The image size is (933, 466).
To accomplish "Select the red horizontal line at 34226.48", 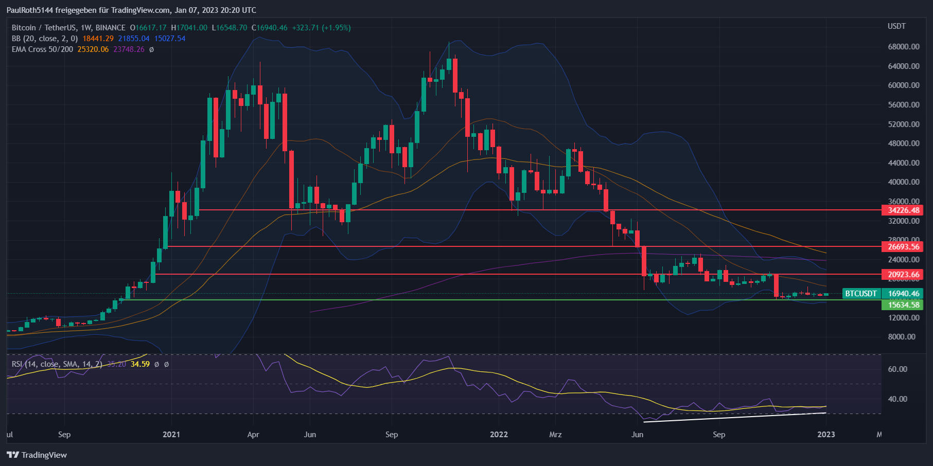I will (540, 210).
